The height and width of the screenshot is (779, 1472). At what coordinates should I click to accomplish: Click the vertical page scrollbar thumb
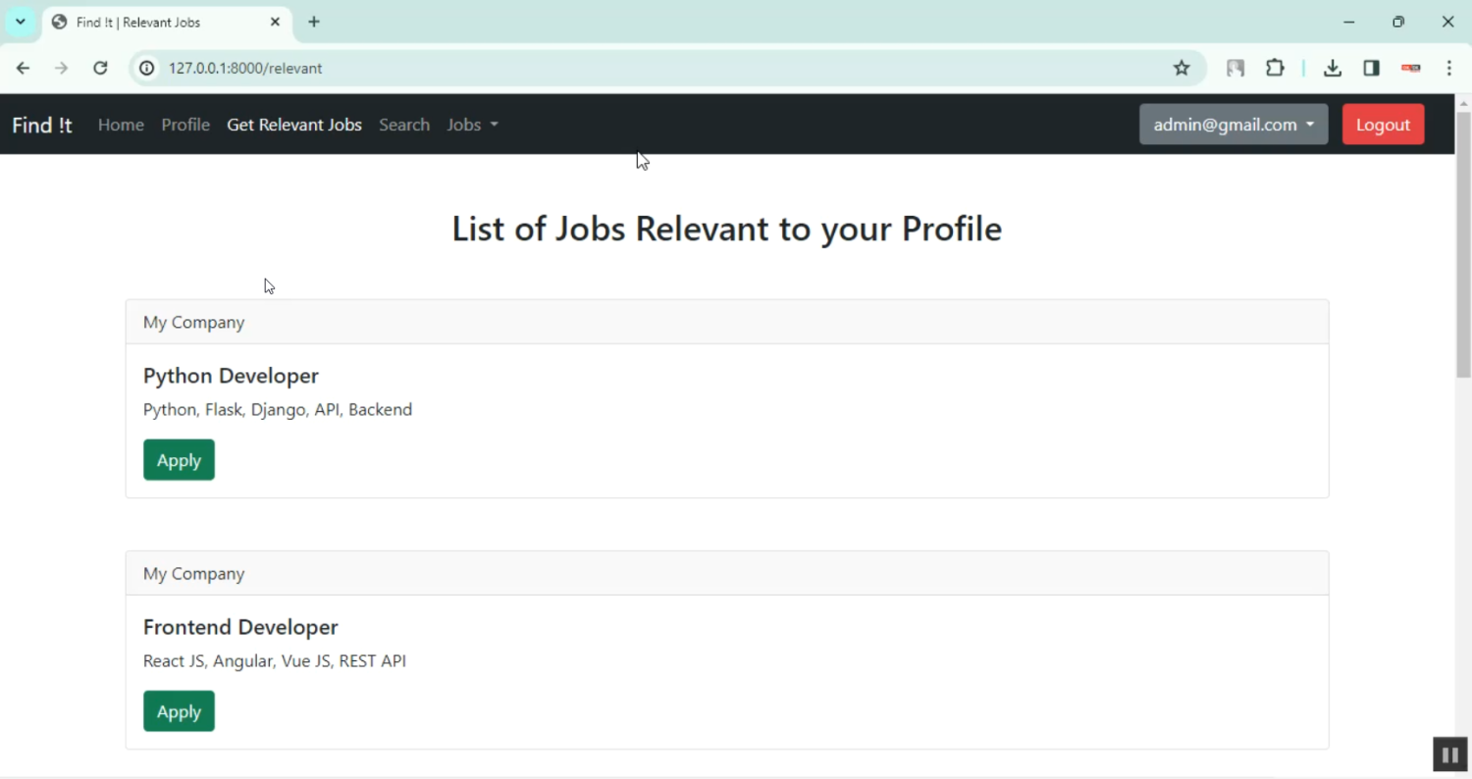click(x=1463, y=245)
